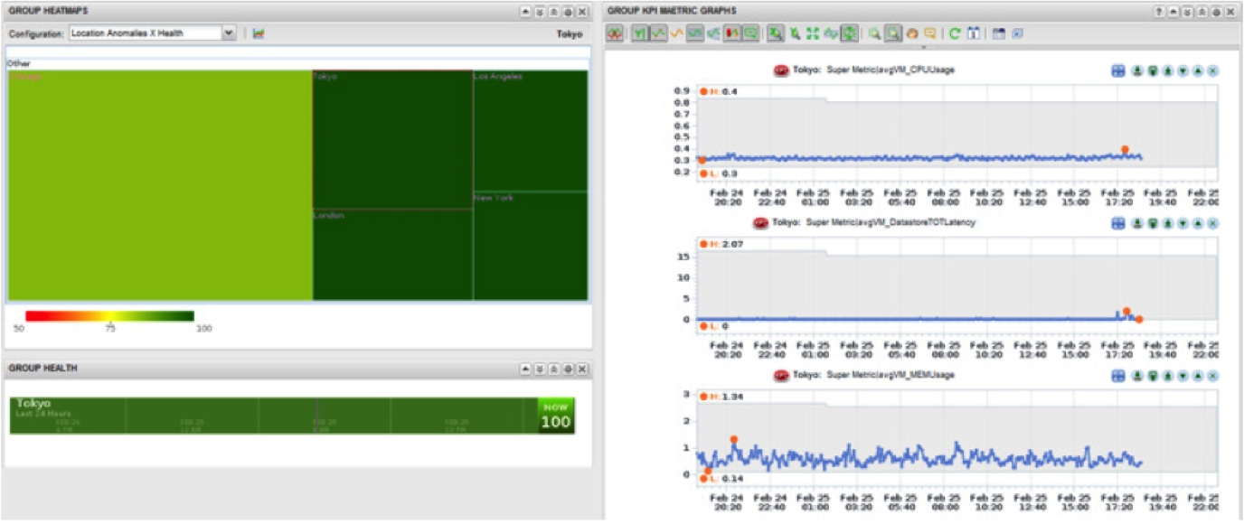Click 'Other' label above the heatmap
Viewport: 1244px width, 524px height.
(18, 64)
